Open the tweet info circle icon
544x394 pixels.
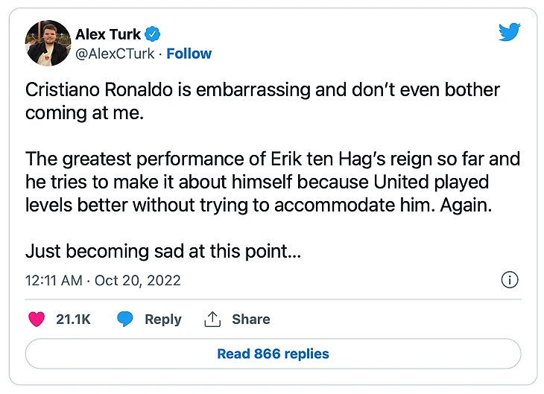tap(510, 280)
